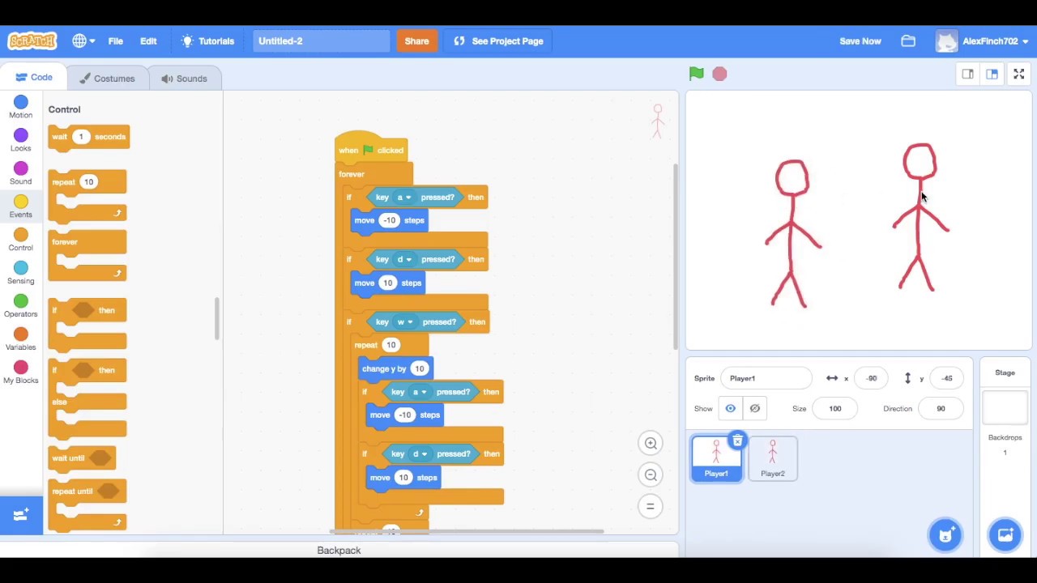
Task: Click the green flag to run project
Action: pos(696,74)
